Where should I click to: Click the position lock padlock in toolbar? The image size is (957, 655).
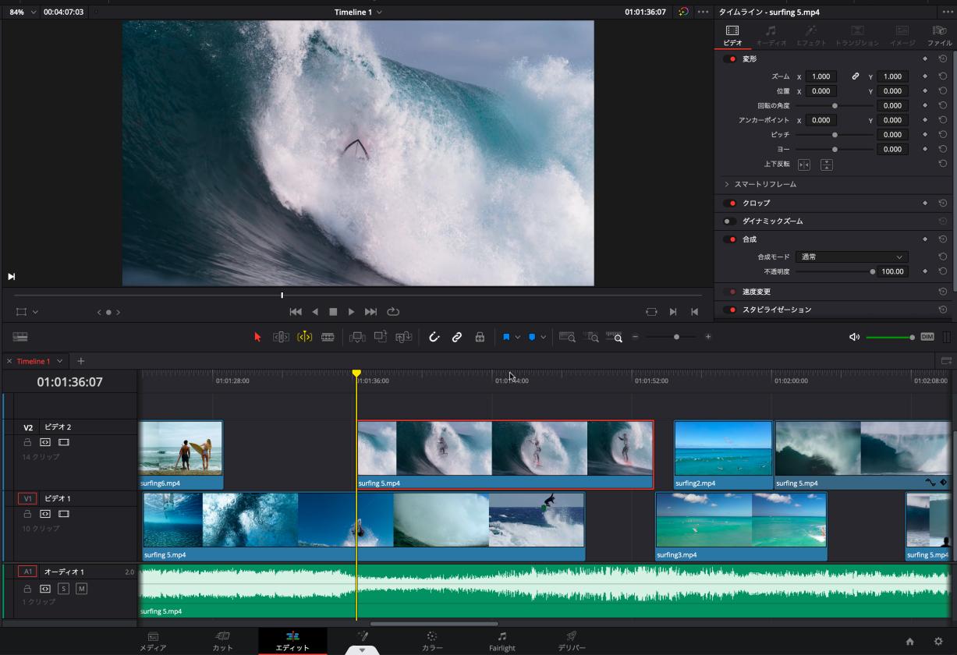click(480, 337)
